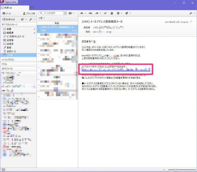The width and height of the screenshot is (197, 172).
Task: Click the date 2017年6月13日 15:34:16
Action: (x=176, y=22)
